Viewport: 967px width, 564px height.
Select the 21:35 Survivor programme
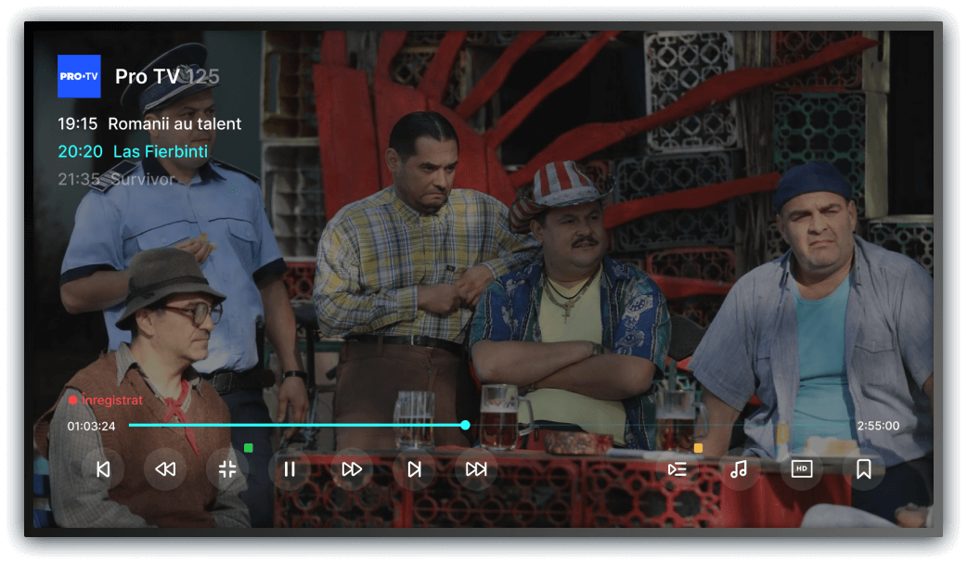117,179
